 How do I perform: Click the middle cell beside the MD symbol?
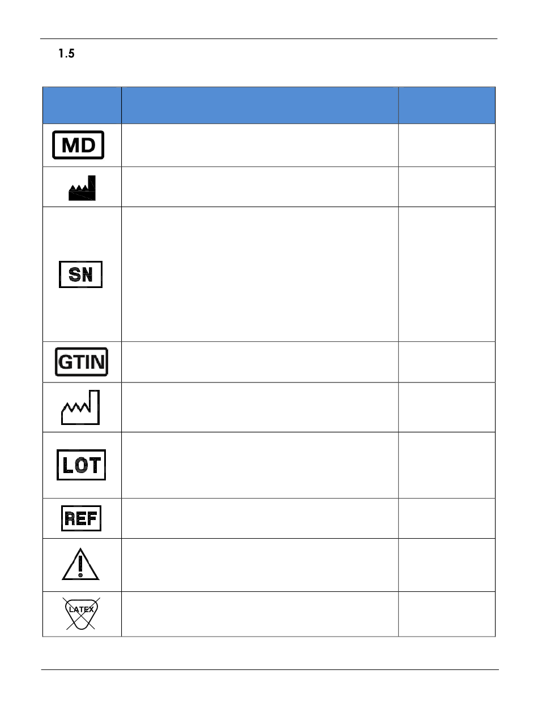(x=260, y=145)
